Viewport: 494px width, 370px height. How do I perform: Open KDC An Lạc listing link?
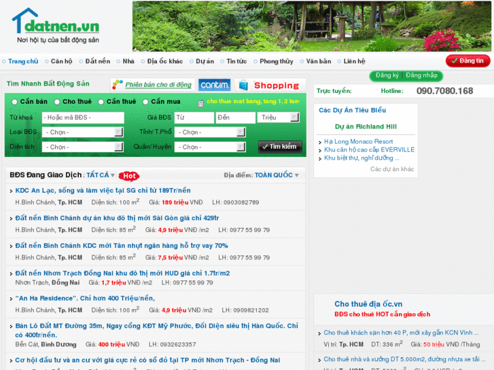click(103, 190)
